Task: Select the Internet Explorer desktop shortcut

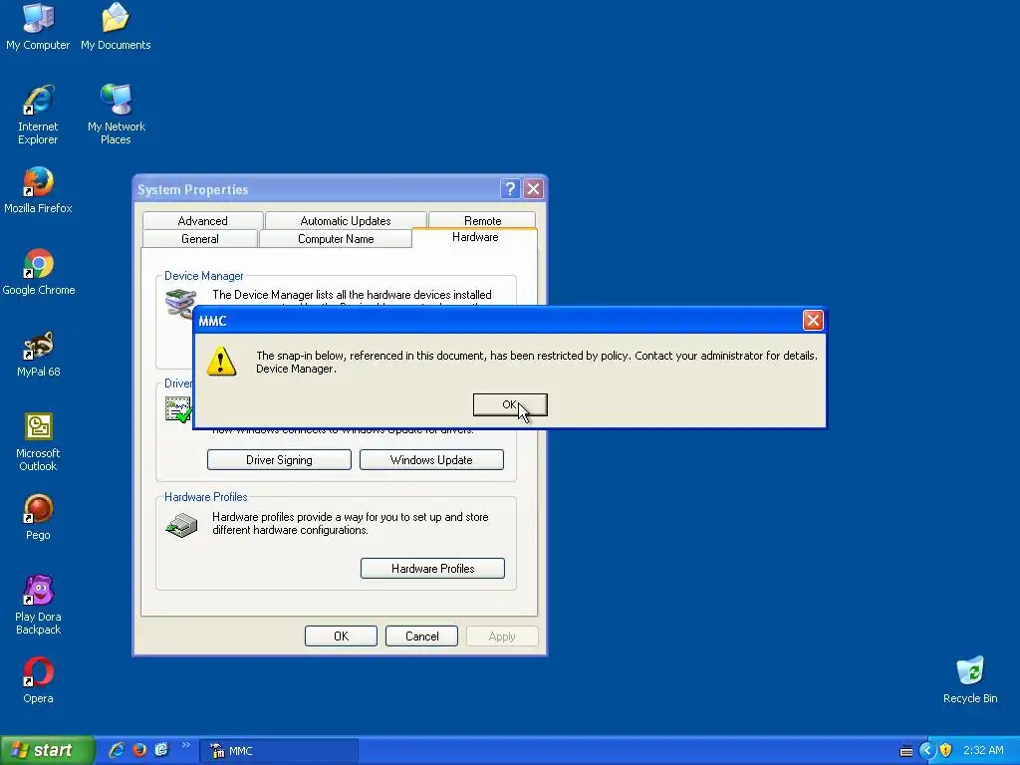Action: click(38, 116)
